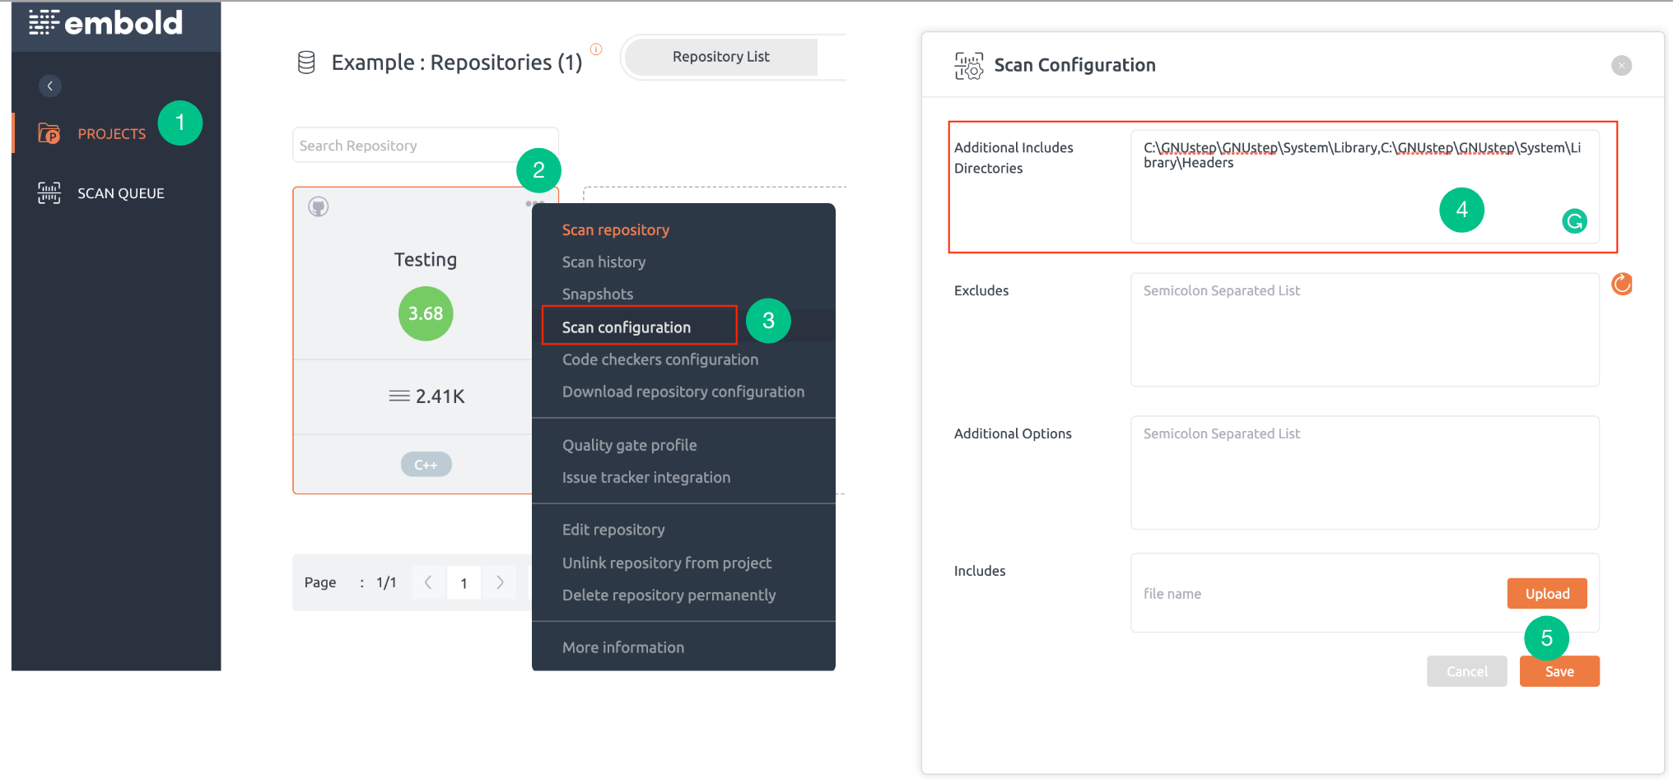
Task: Choose Scan configuration menu item
Action: pos(627,327)
